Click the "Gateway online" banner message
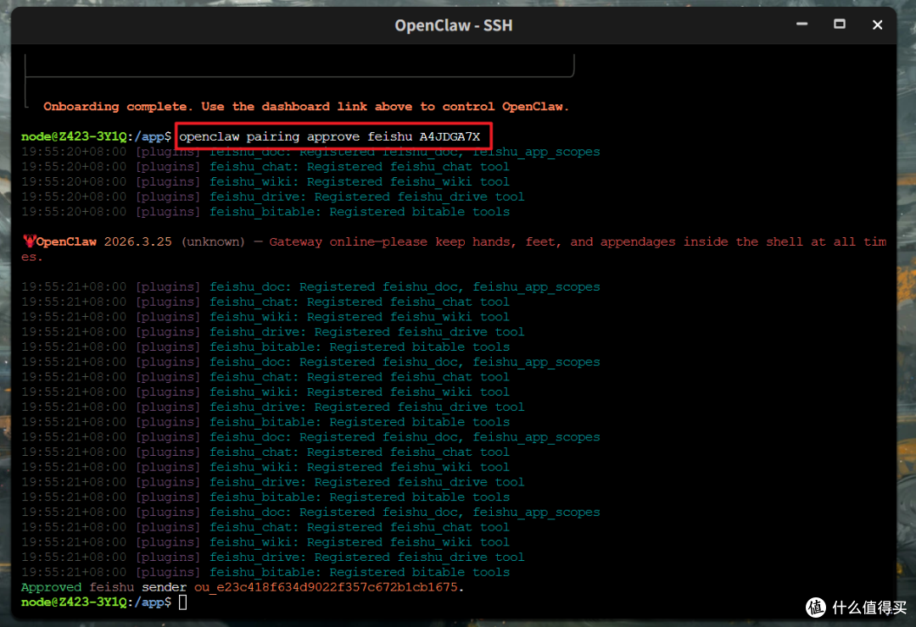Viewport: 916px width, 627px height. 454,249
